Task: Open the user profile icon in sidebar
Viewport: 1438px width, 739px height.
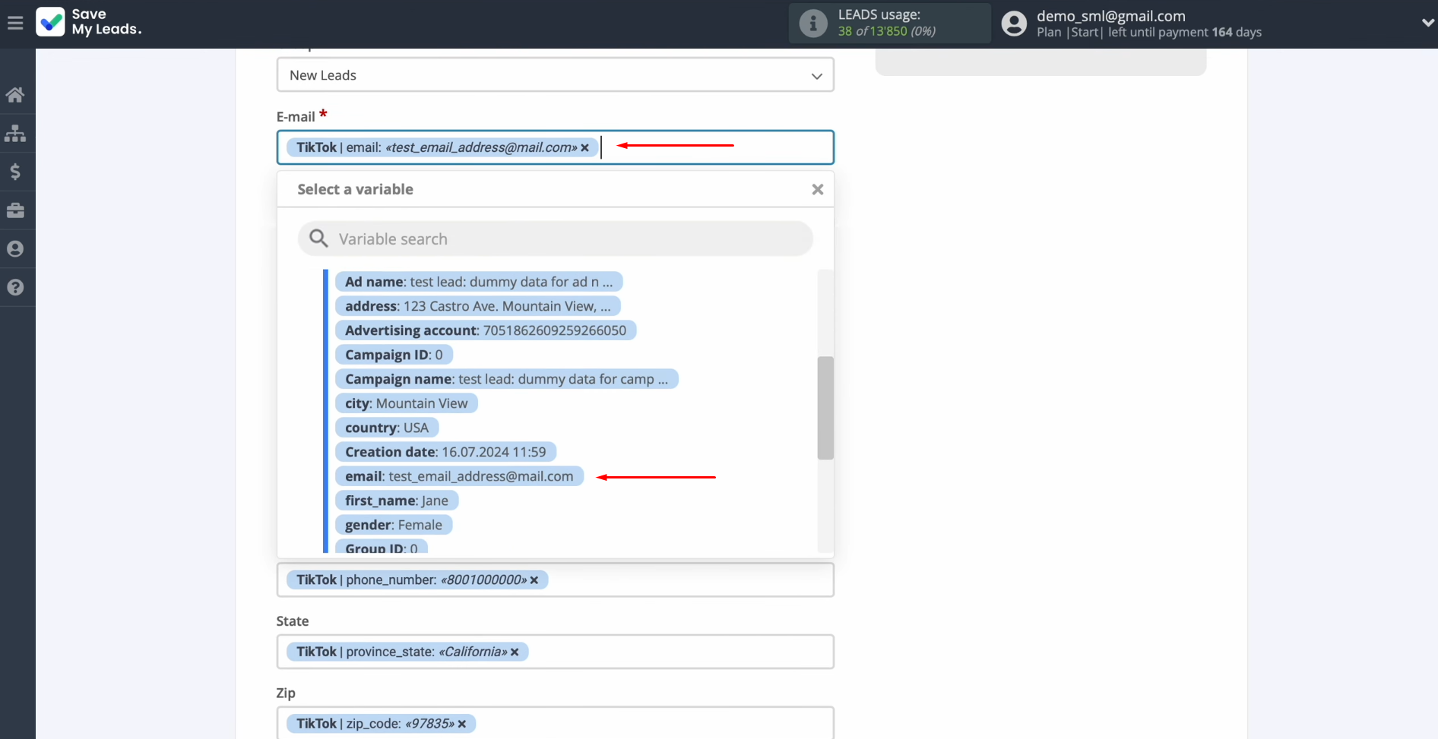Action: click(x=15, y=249)
